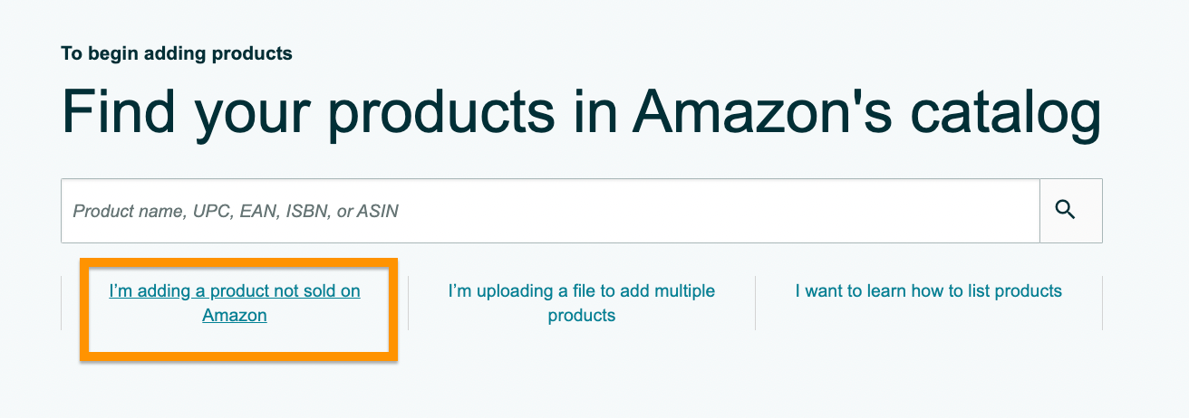Click the middle link about multiple products
1189x418 pixels.
(582, 303)
